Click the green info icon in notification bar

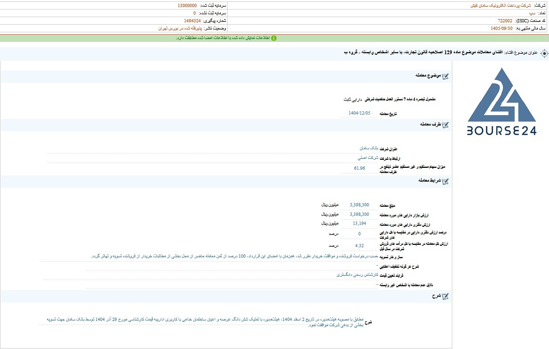tap(274, 38)
